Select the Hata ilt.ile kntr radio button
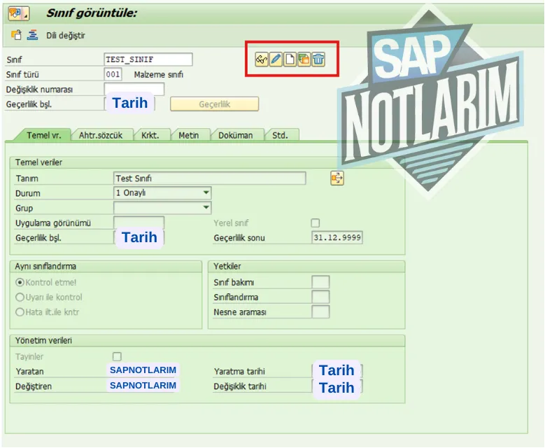Viewport: 545px width, 448px height. 20,312
